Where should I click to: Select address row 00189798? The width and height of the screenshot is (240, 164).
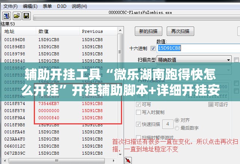click(59, 54)
